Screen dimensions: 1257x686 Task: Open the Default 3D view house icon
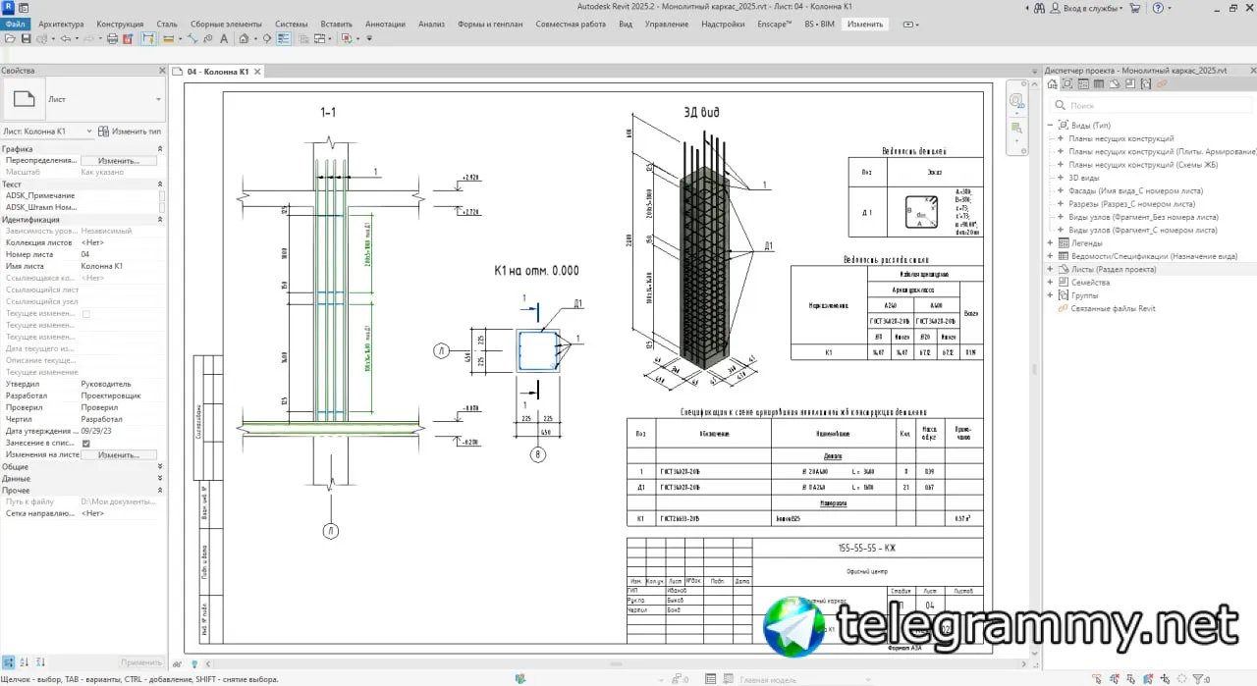click(x=244, y=38)
